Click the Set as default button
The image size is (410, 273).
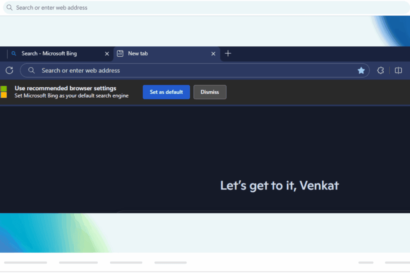(166, 92)
